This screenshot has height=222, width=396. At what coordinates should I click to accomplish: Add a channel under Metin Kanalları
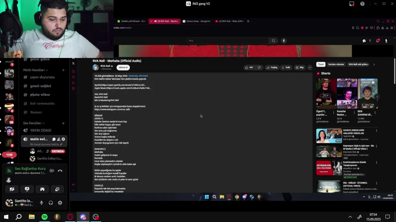pos(63,70)
